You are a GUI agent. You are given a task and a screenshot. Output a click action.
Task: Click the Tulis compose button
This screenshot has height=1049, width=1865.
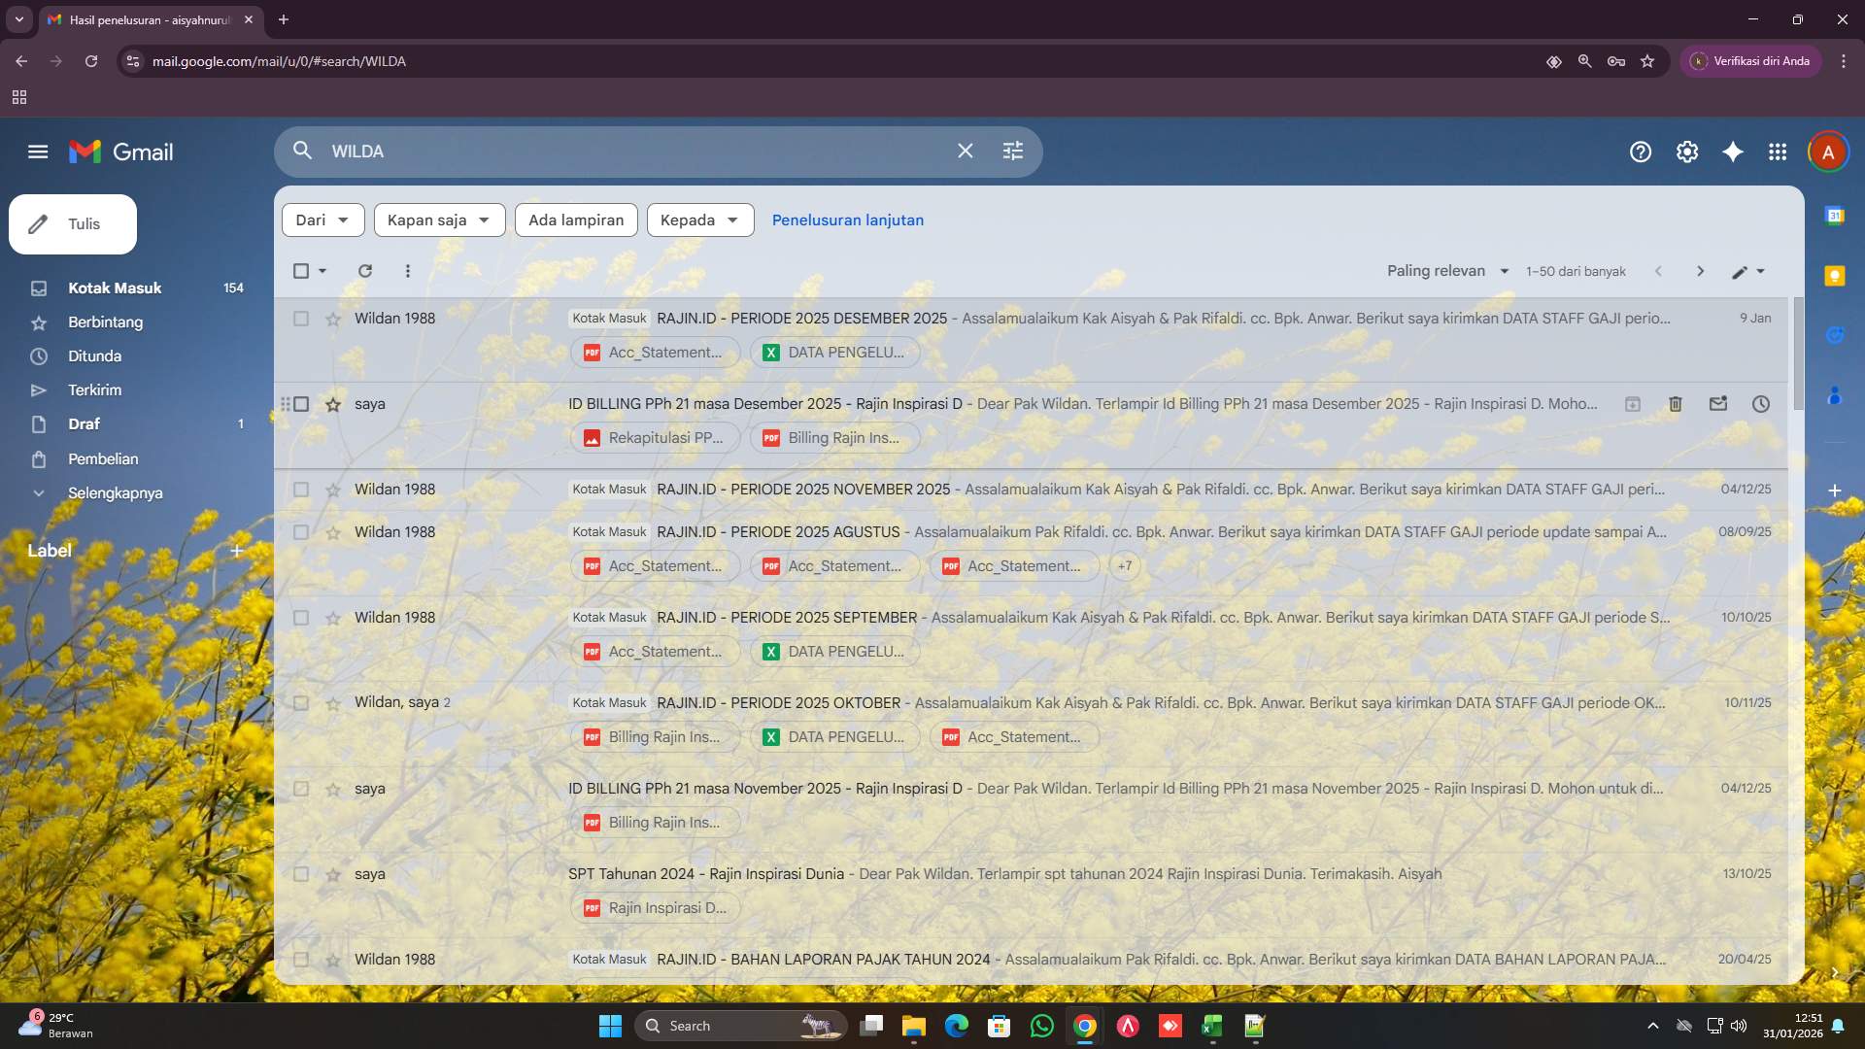point(73,224)
